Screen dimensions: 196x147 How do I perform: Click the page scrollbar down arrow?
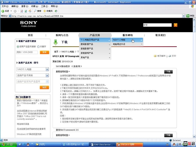click(194, 136)
